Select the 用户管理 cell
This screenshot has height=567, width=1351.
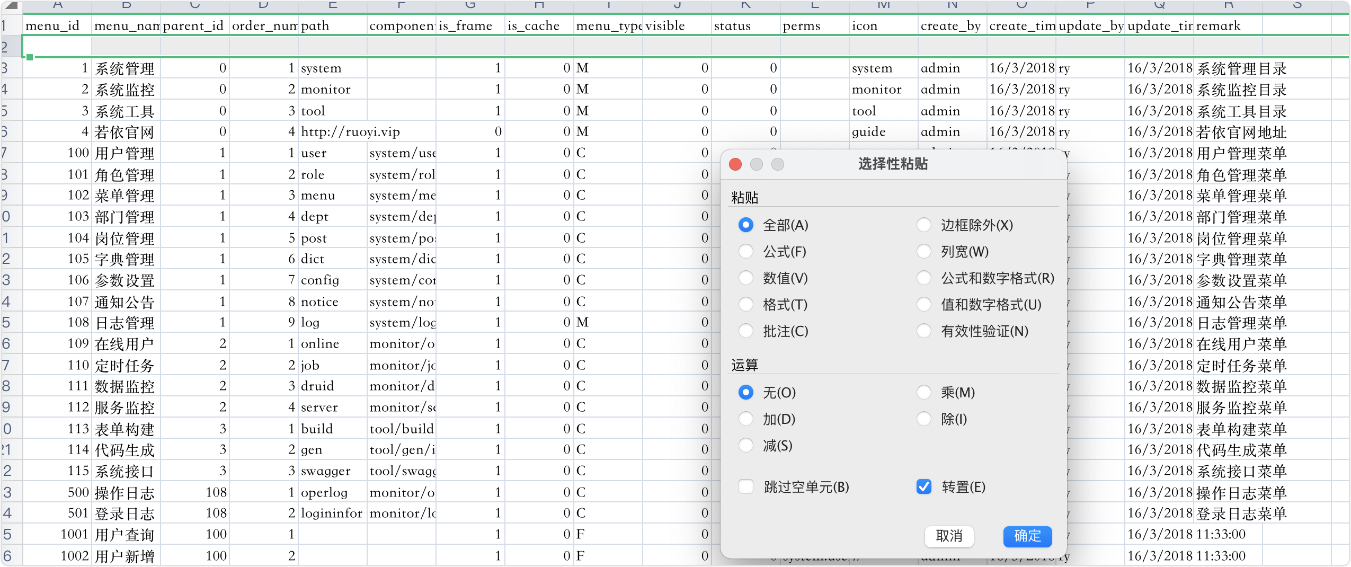126,153
